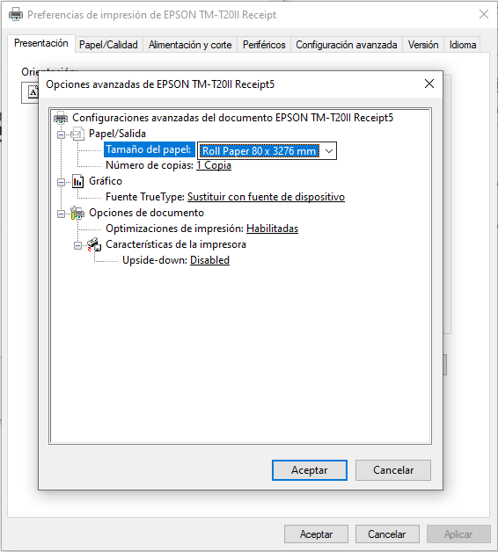Click the Características de la impresora icon
Screen dimensions: 498x552
94,244
